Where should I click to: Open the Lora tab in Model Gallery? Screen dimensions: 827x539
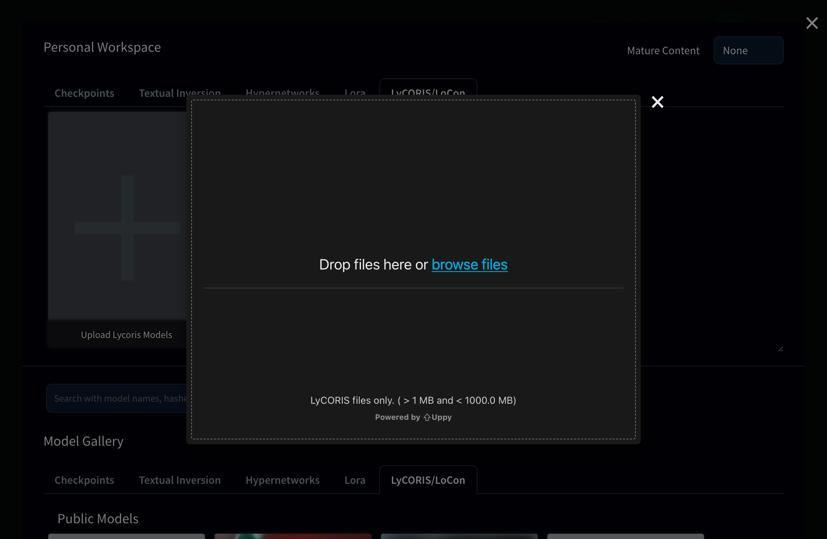(355, 480)
